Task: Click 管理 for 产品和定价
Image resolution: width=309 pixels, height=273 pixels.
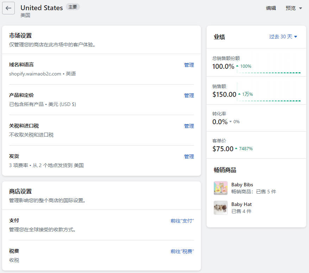Action: tap(189, 95)
